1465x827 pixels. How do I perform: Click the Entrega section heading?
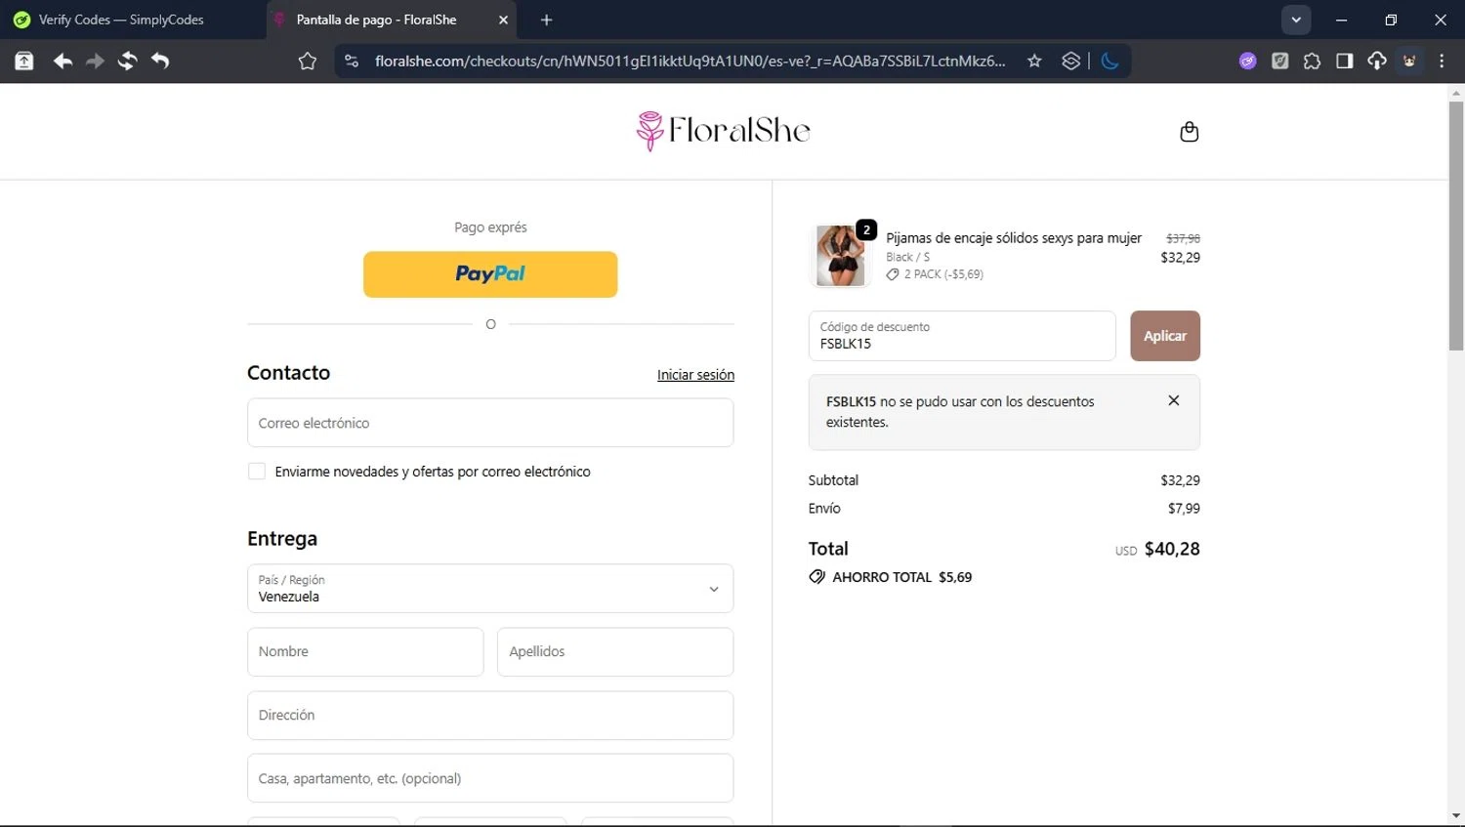point(282,539)
